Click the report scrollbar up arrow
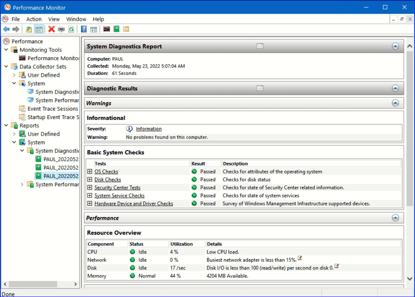 (x=409, y=46)
